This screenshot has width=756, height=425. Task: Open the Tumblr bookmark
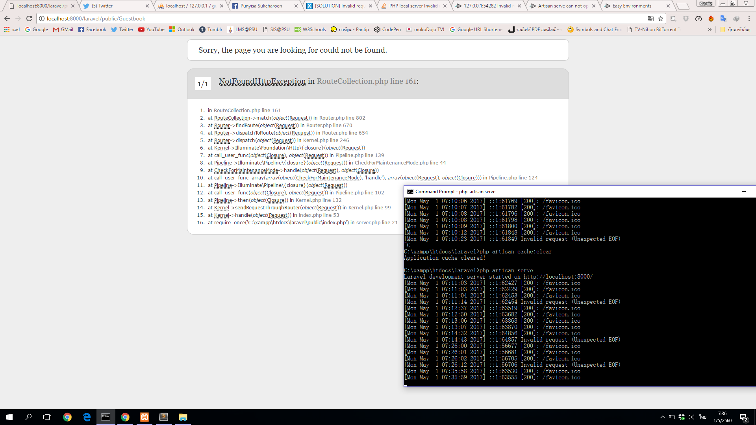pyautogui.click(x=211, y=30)
